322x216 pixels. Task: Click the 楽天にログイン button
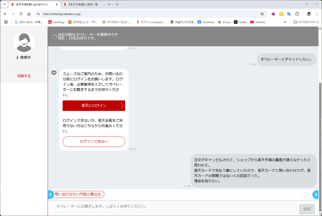point(94,106)
